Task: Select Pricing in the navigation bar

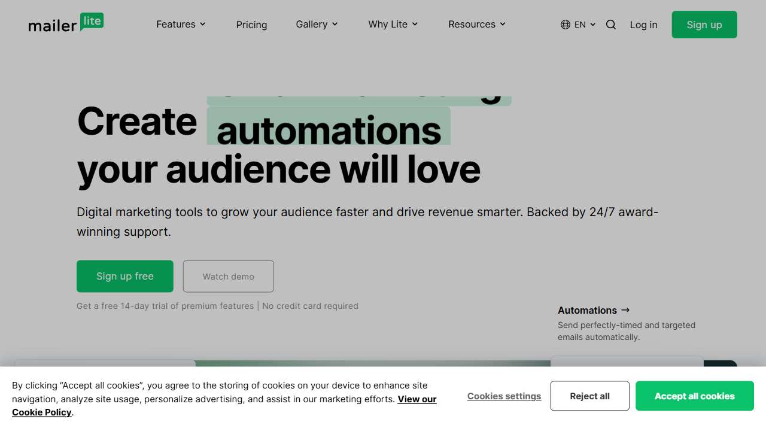Action: pos(251,25)
